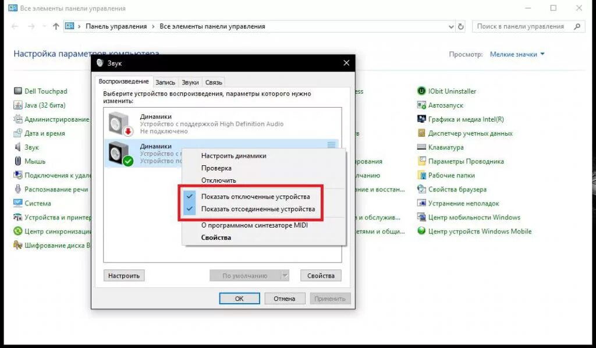Close the Звук dialog
This screenshot has width=596, height=348.
(x=346, y=63)
